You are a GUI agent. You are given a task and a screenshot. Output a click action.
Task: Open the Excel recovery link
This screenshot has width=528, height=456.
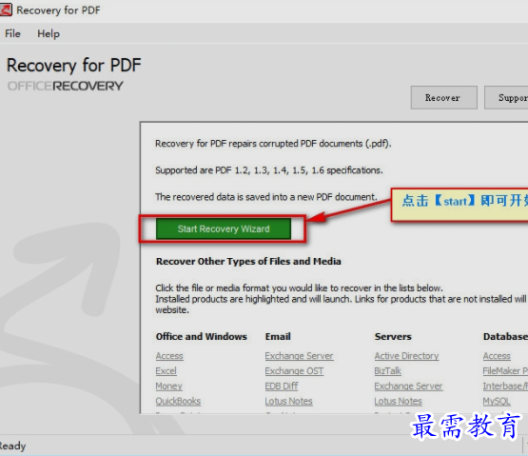click(166, 371)
